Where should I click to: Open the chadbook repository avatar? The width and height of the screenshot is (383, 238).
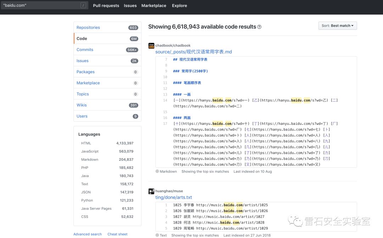pyautogui.click(x=151, y=46)
